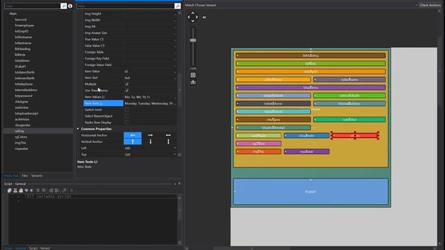The width and height of the screenshot is (445, 250).
Task: Set horizontal anchor to right
Action: point(150,135)
